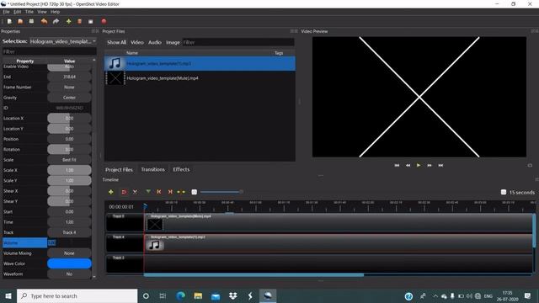The image size is (539, 303).
Task: Filter project files by Audio
Action: point(155,42)
